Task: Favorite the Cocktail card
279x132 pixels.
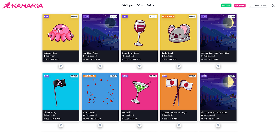Action: 139,125
